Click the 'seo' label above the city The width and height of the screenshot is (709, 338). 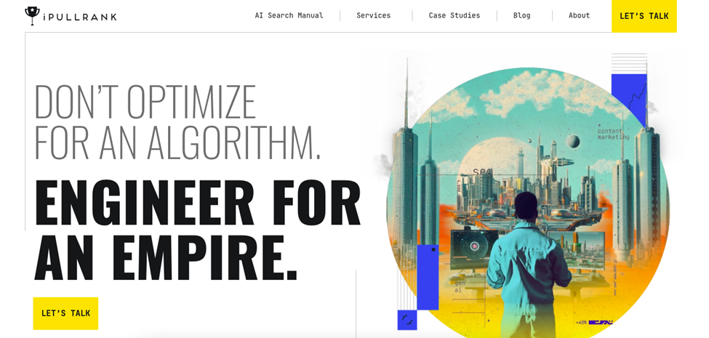[x=482, y=172]
